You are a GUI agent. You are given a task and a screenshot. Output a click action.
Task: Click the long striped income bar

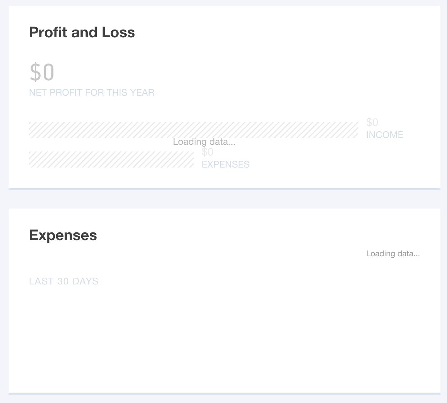point(194,130)
